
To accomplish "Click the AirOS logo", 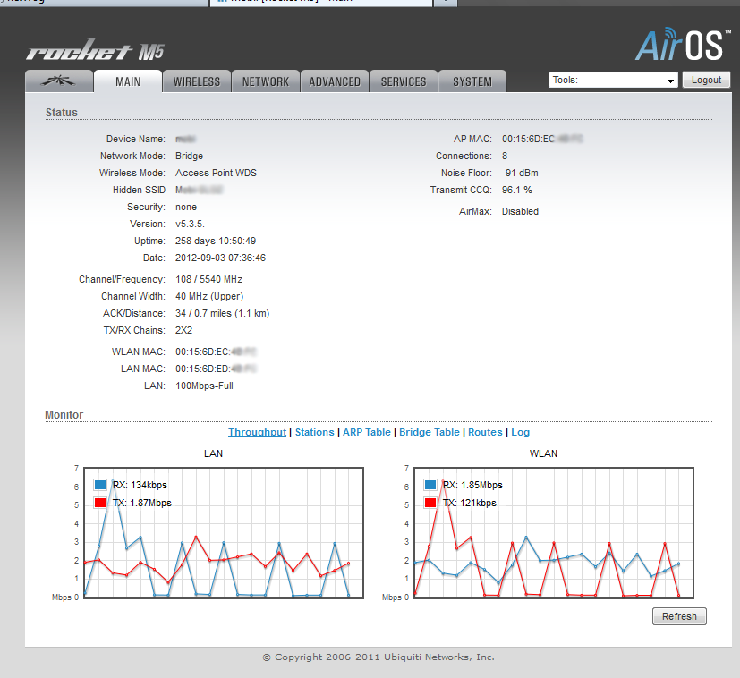I will [x=683, y=44].
